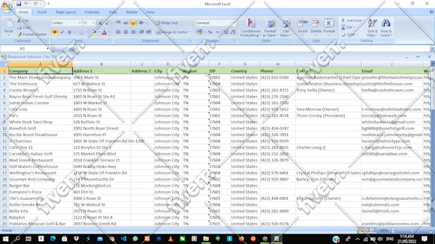
Task: Increase decimal places
Action: [226, 33]
